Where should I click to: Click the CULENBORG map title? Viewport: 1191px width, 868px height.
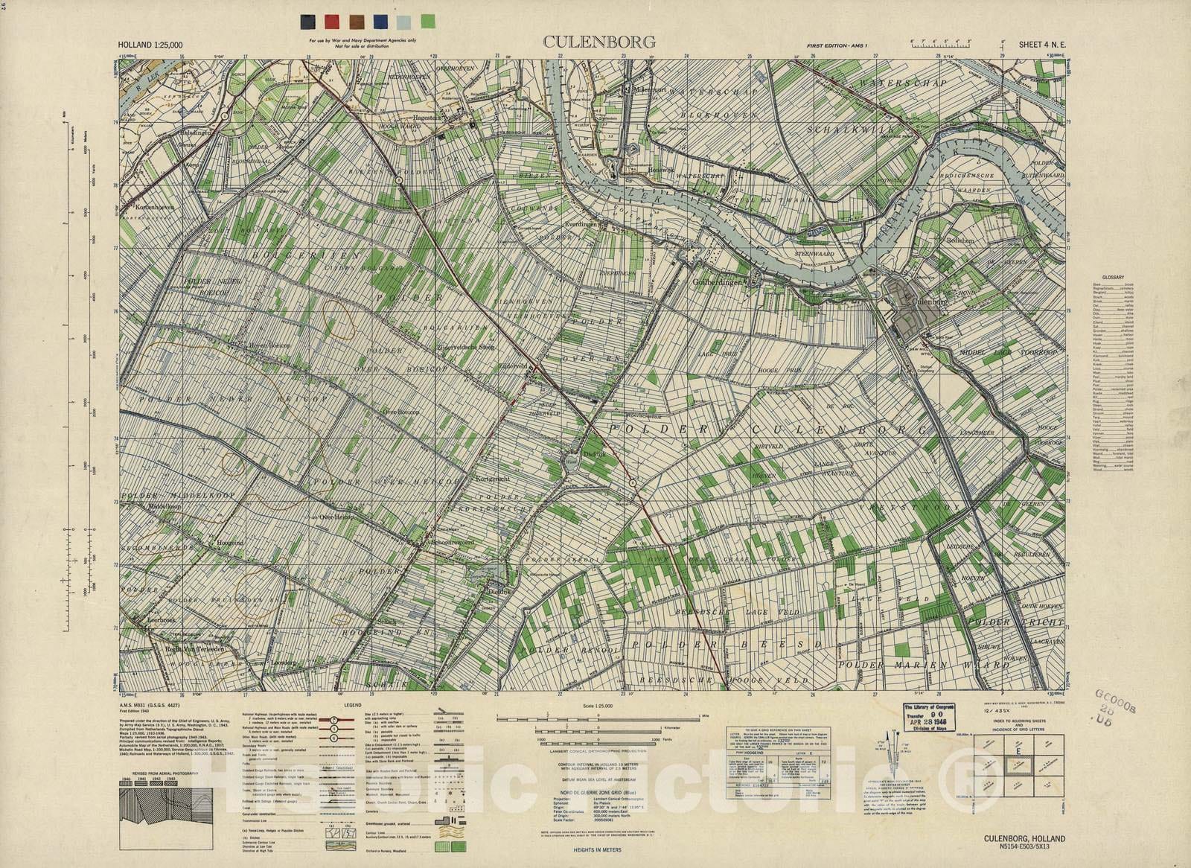click(x=589, y=42)
